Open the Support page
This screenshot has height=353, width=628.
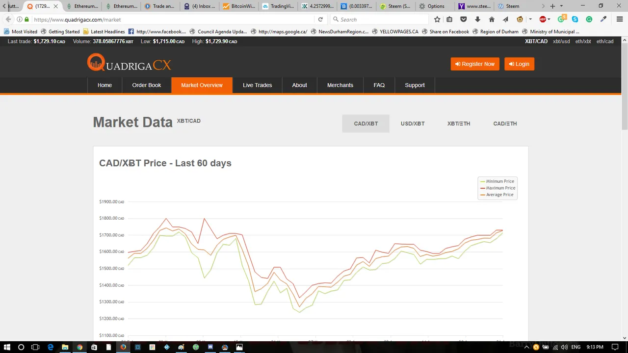[x=415, y=85]
